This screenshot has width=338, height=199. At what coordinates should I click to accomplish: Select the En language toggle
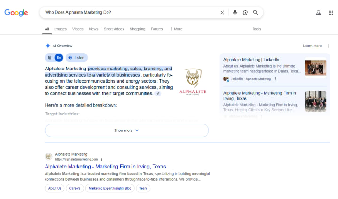(x=59, y=58)
